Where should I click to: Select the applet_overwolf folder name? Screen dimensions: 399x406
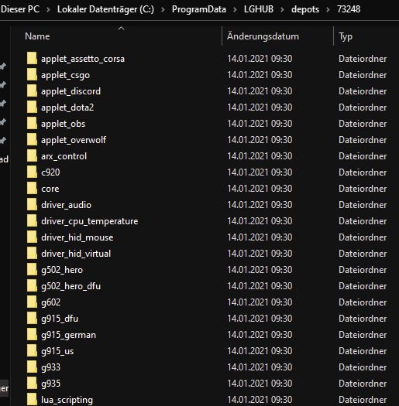tap(74, 140)
